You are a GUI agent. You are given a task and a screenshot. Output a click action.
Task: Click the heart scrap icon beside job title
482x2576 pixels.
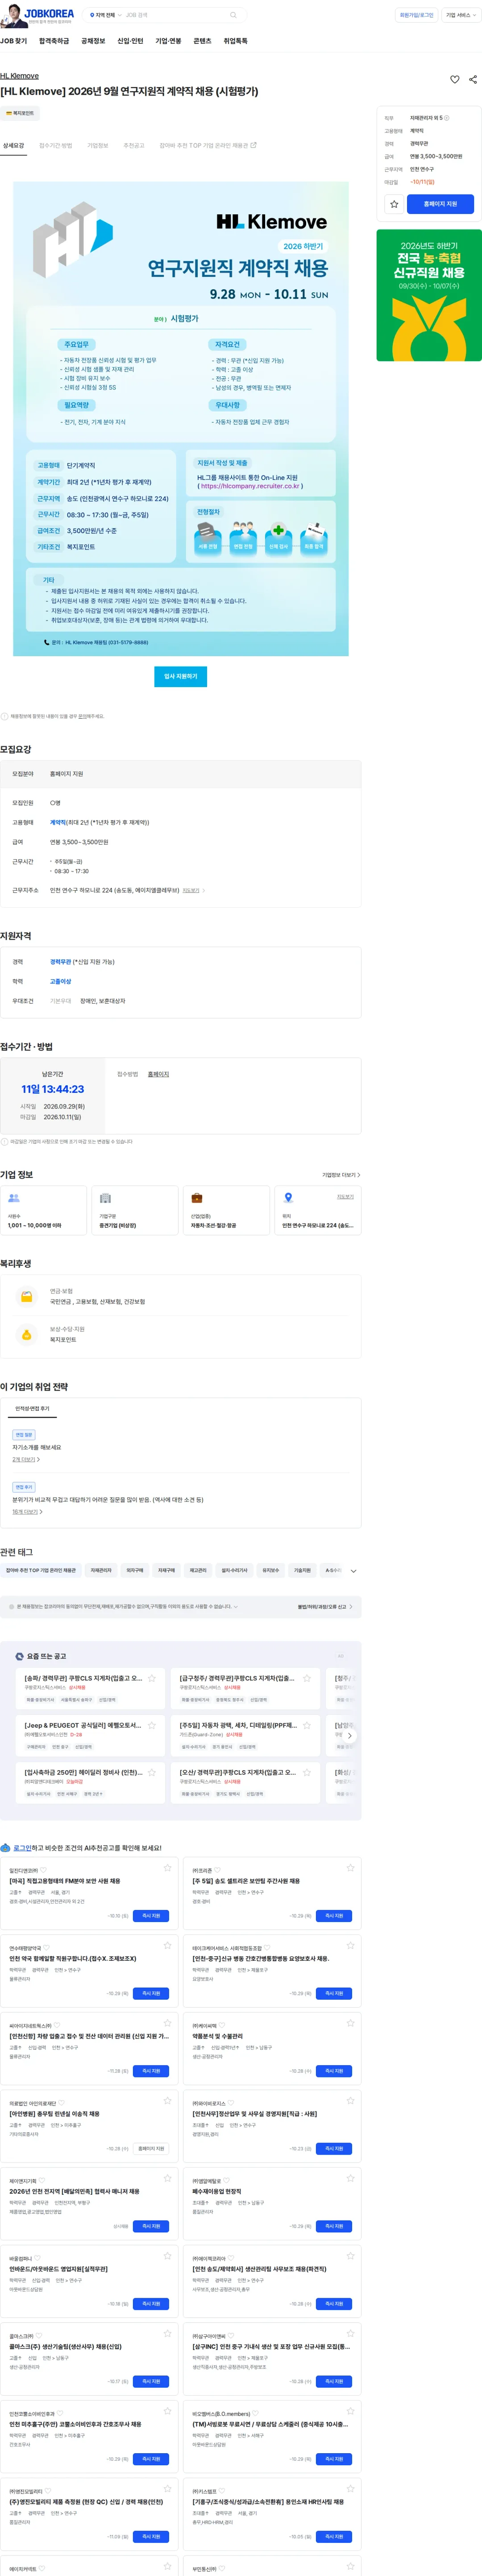pos(455,79)
